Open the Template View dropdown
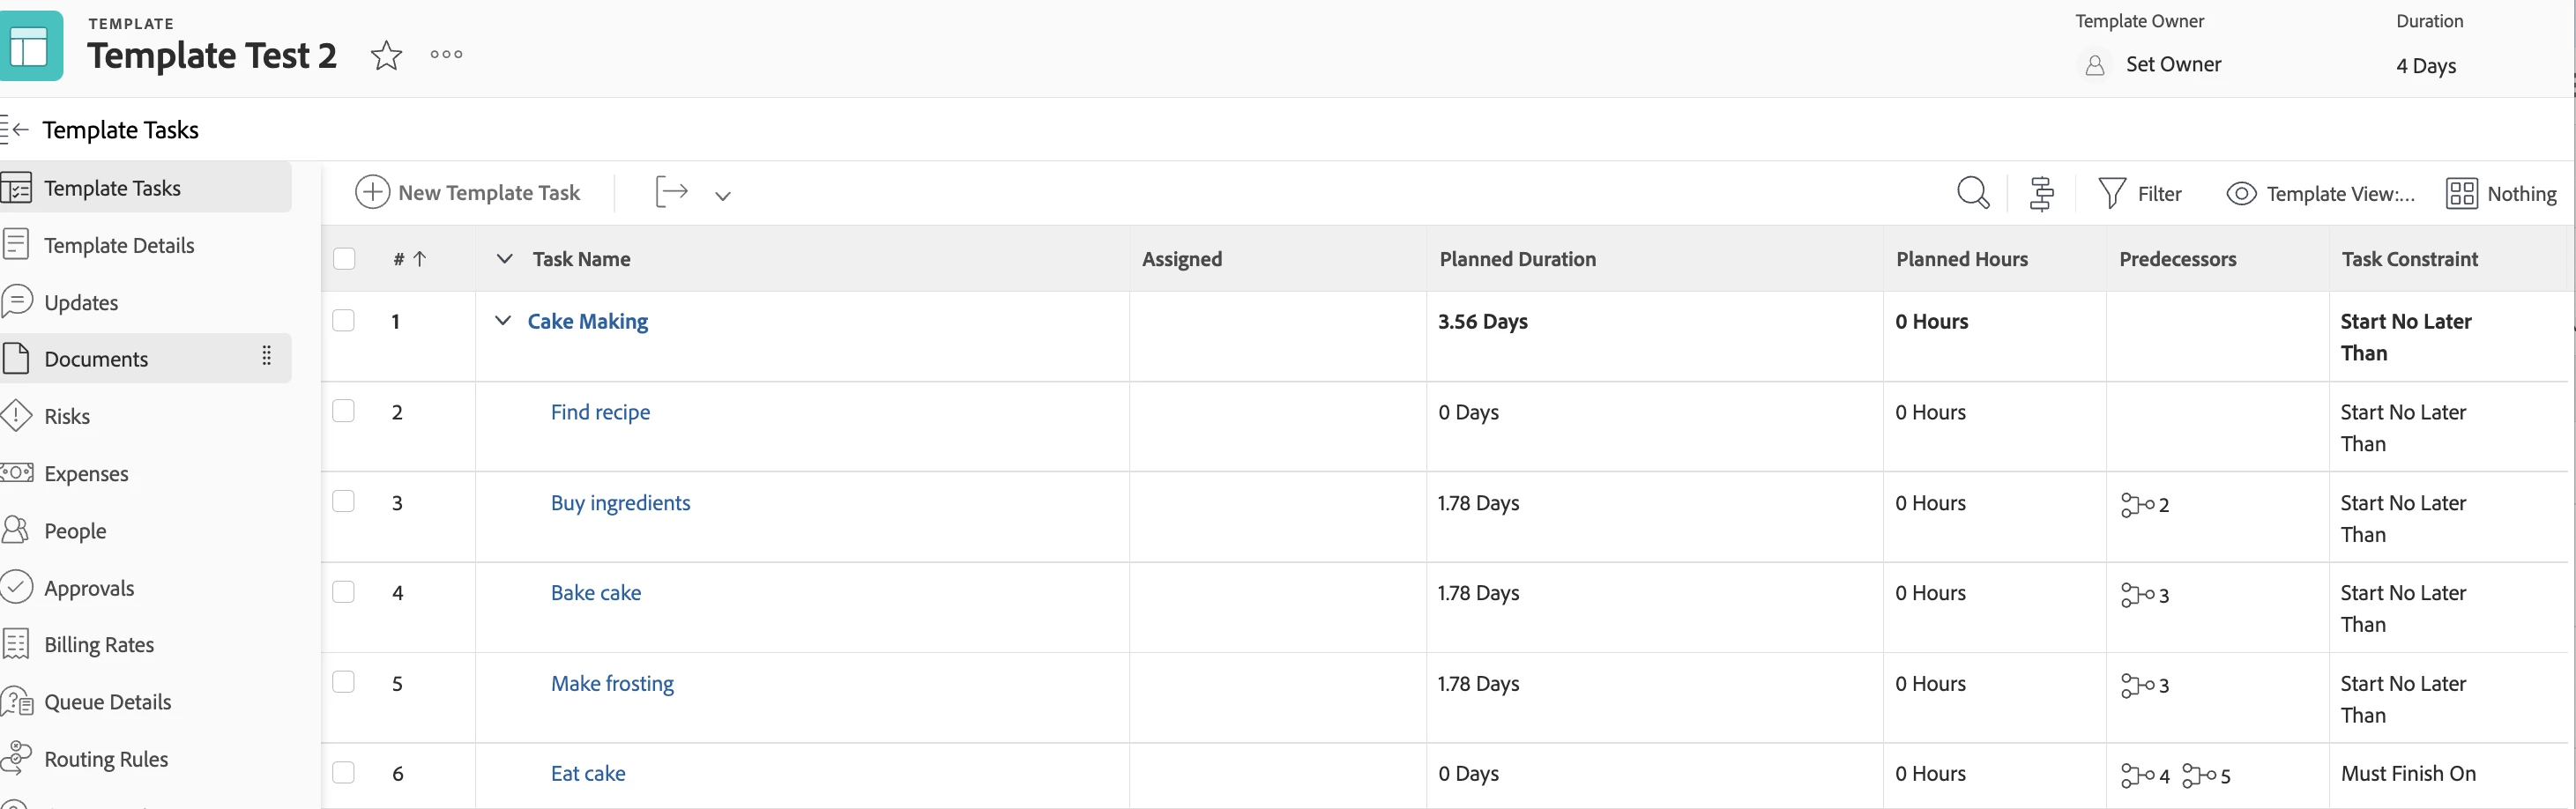 coord(2321,194)
